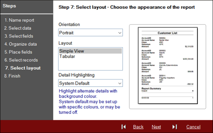Expand the Orientation dropdown arrow

pyautogui.click(x=120, y=33)
